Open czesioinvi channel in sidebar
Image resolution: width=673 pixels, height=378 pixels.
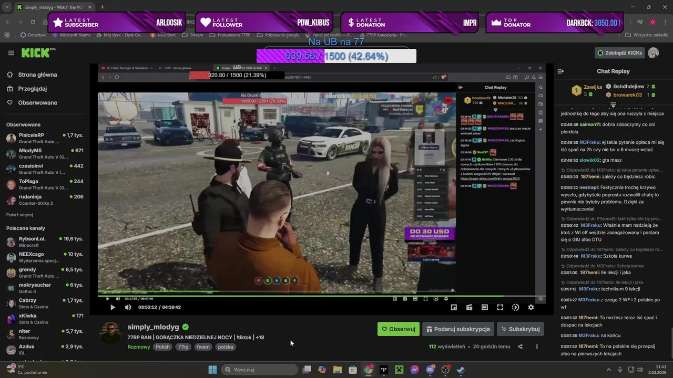point(45,169)
